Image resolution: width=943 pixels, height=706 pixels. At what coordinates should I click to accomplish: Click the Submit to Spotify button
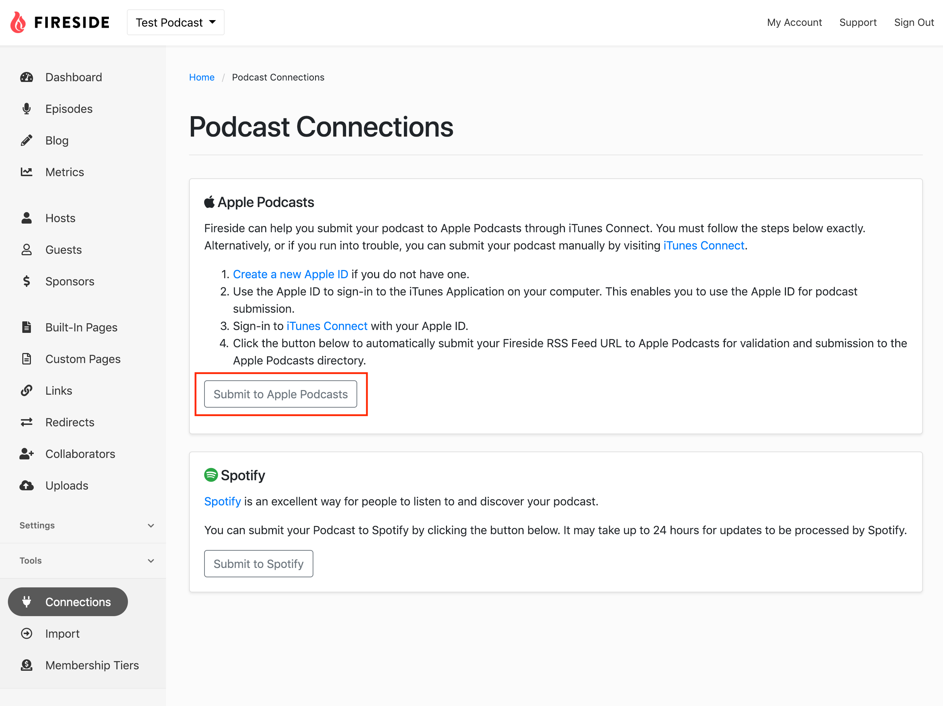coord(258,564)
